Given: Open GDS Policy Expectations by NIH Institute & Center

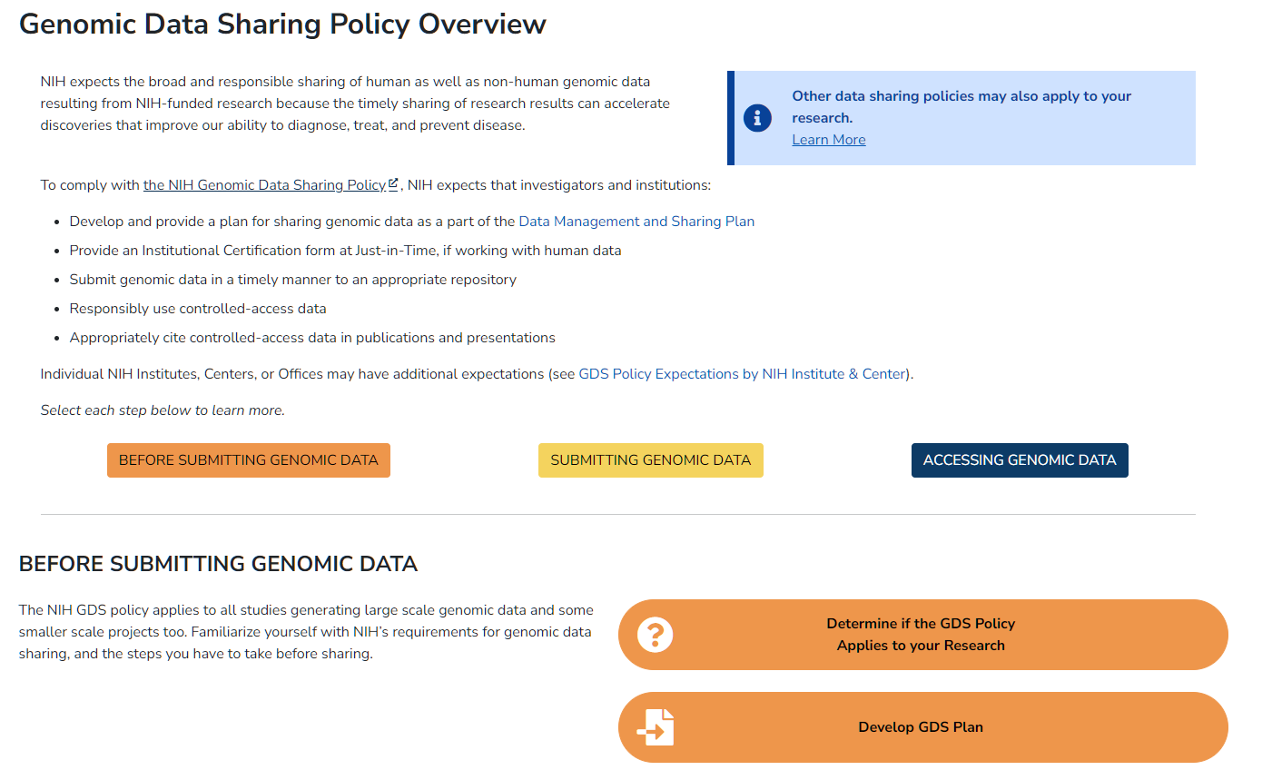Looking at the screenshot, I should (742, 374).
